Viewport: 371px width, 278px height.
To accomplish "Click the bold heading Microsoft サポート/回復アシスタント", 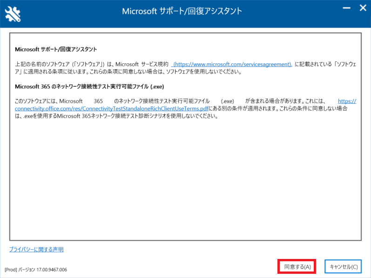I will [56, 49].
